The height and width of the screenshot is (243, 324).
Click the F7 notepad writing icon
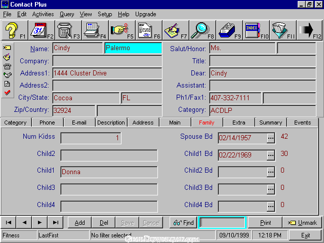click(176, 30)
